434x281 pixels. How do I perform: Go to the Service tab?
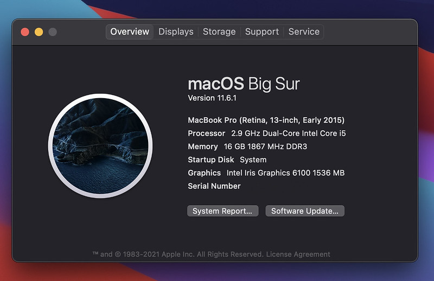click(x=304, y=32)
